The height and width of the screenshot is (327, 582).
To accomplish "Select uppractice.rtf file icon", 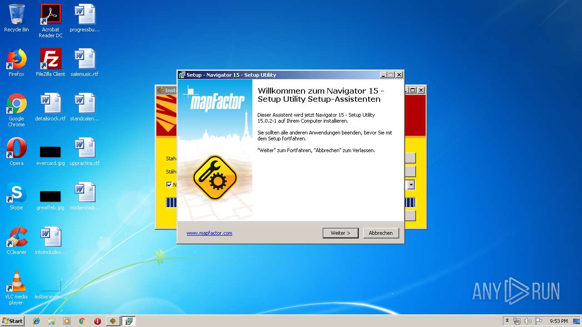I will pos(85,152).
